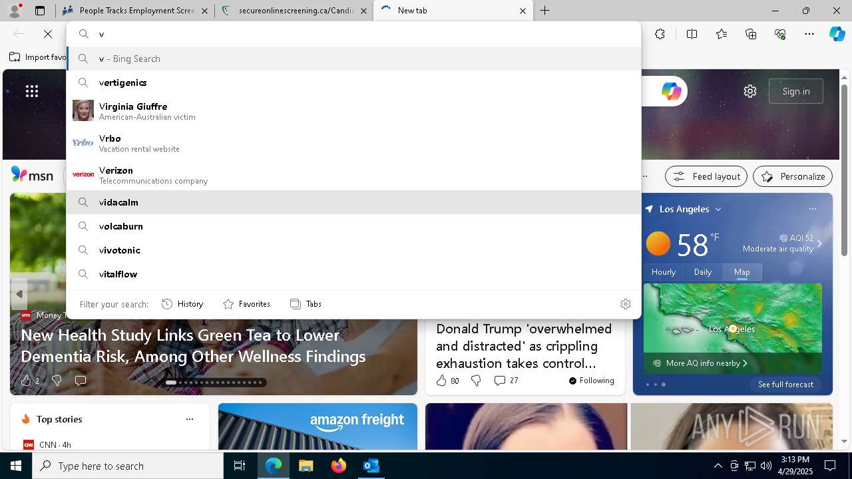Expand air quality details chevron
This screenshot has height=479, width=852.
[819, 243]
